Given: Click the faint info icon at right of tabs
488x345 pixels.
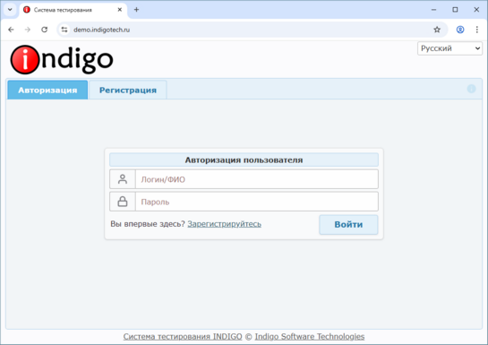Looking at the screenshot, I should 471,89.
